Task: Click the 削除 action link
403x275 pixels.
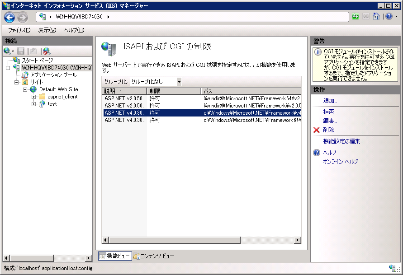Action: coord(328,130)
